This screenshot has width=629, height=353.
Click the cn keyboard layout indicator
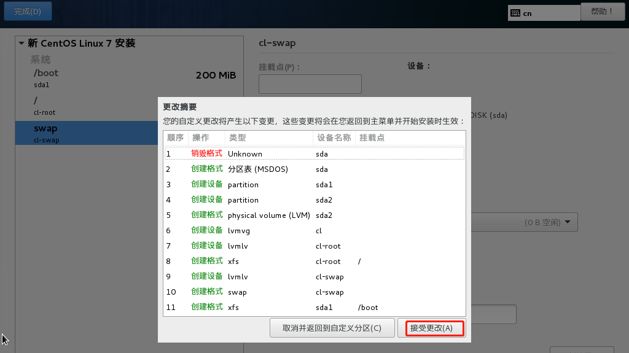tap(544, 14)
